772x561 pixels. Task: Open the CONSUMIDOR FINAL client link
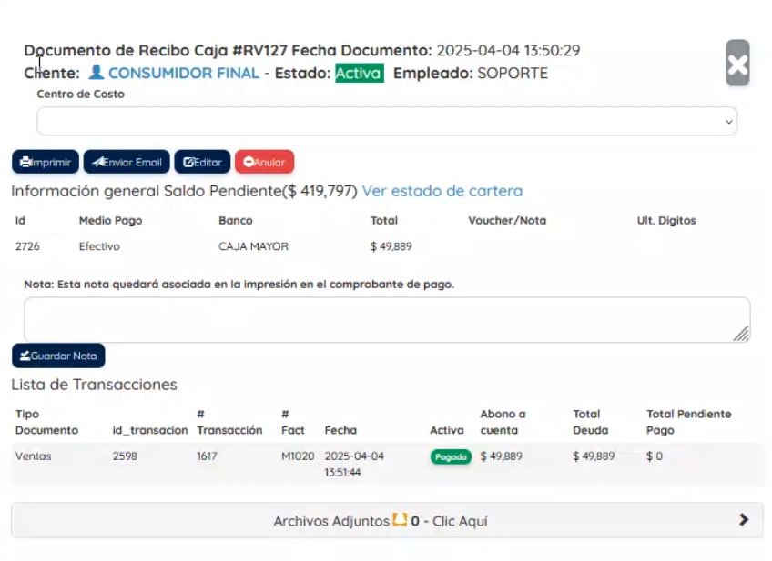(184, 73)
